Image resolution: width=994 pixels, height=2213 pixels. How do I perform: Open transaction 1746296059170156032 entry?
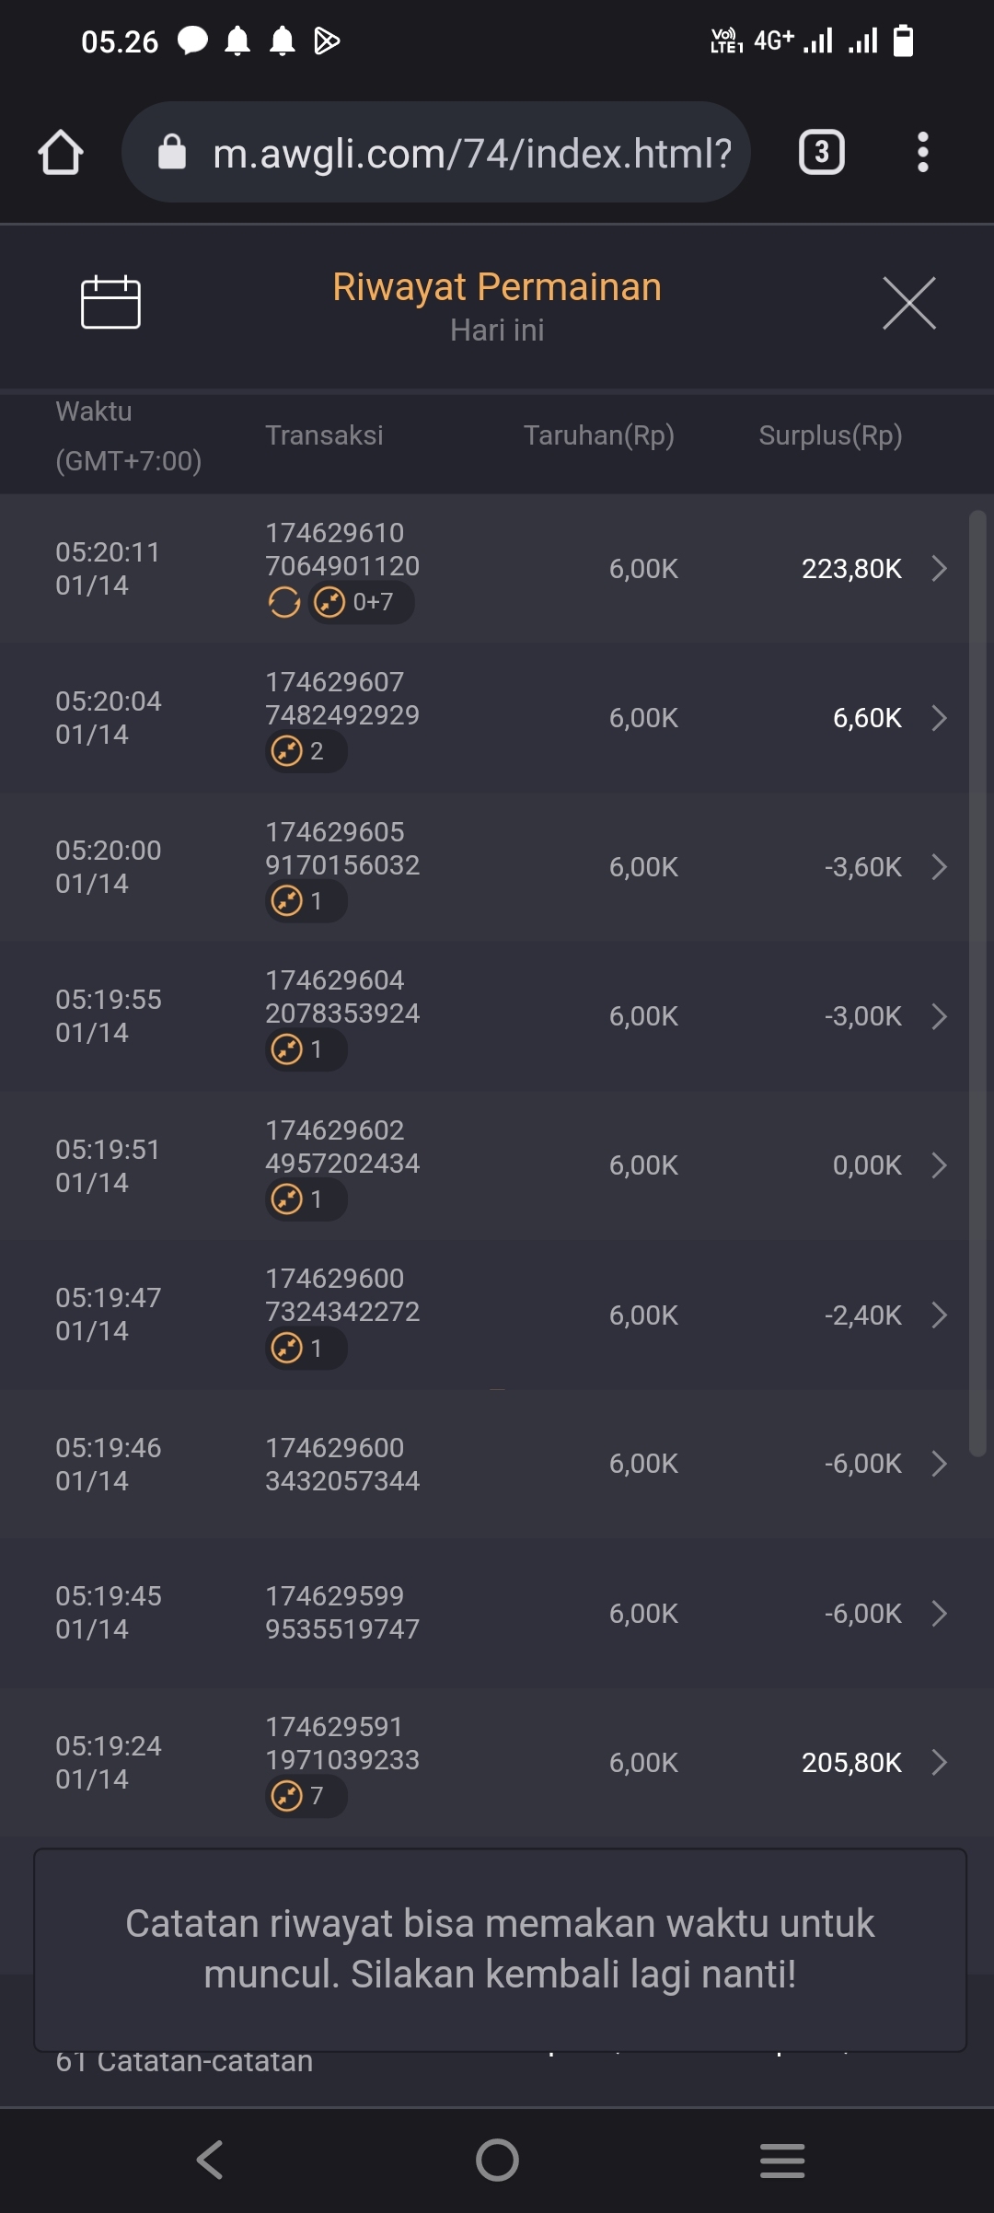(342, 849)
